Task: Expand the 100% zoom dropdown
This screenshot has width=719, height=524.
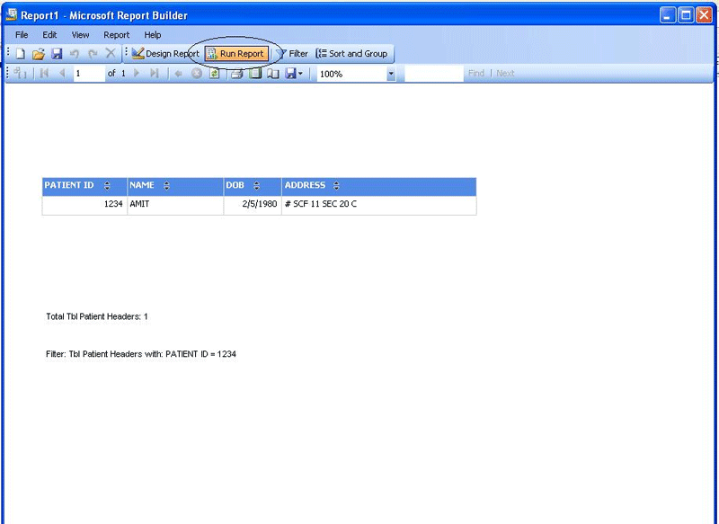Action: pos(391,74)
